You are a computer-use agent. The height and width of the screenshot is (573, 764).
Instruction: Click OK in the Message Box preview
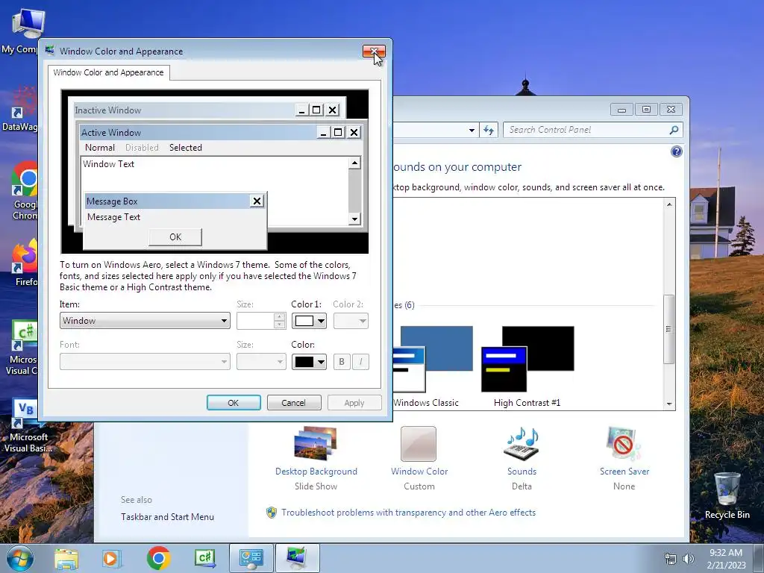click(x=175, y=237)
